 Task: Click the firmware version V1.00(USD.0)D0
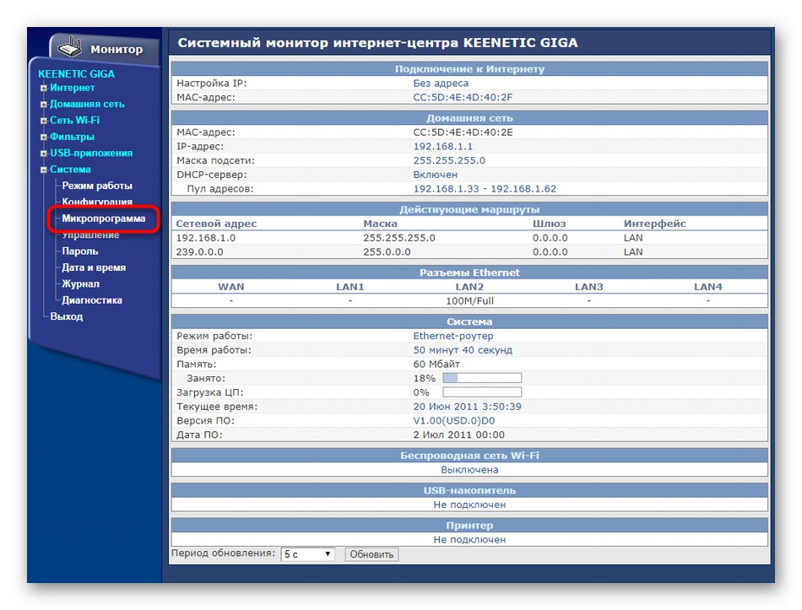click(453, 421)
